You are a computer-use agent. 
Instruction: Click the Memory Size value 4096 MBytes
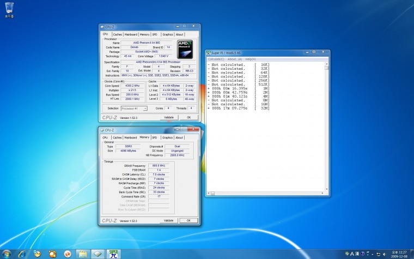129,150
